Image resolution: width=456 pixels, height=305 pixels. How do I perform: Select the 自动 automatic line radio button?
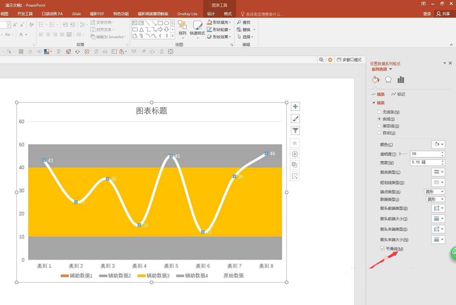tap(379, 133)
